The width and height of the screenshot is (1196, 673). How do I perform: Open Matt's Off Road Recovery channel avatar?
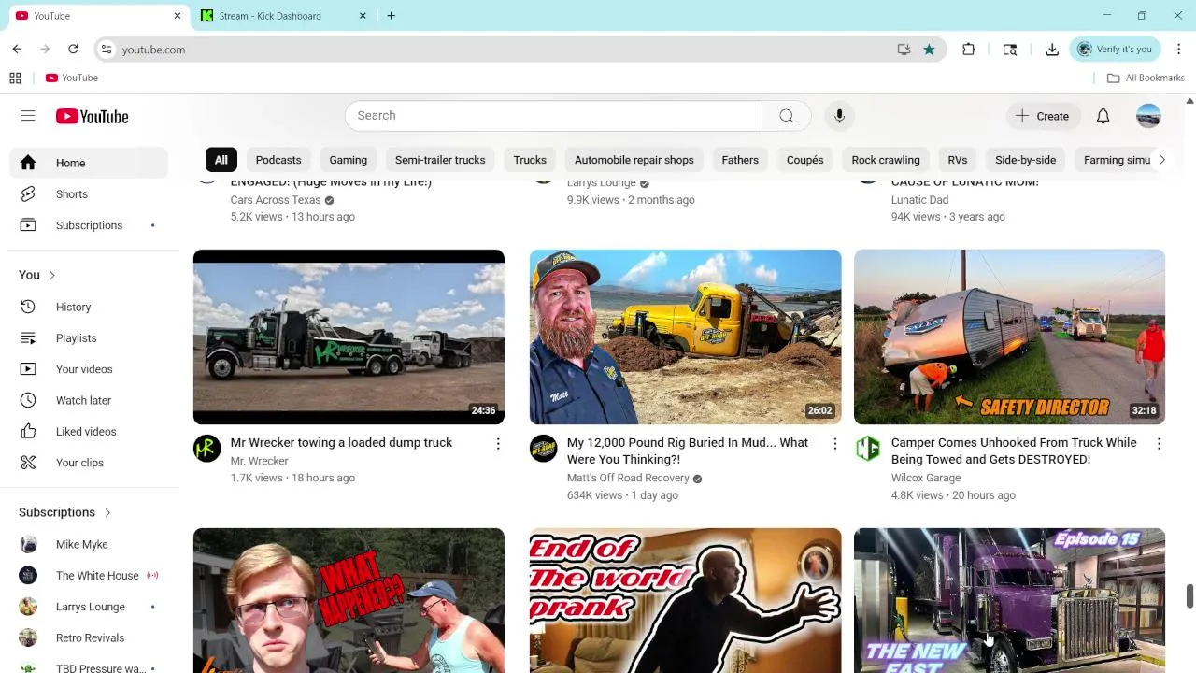click(x=543, y=448)
